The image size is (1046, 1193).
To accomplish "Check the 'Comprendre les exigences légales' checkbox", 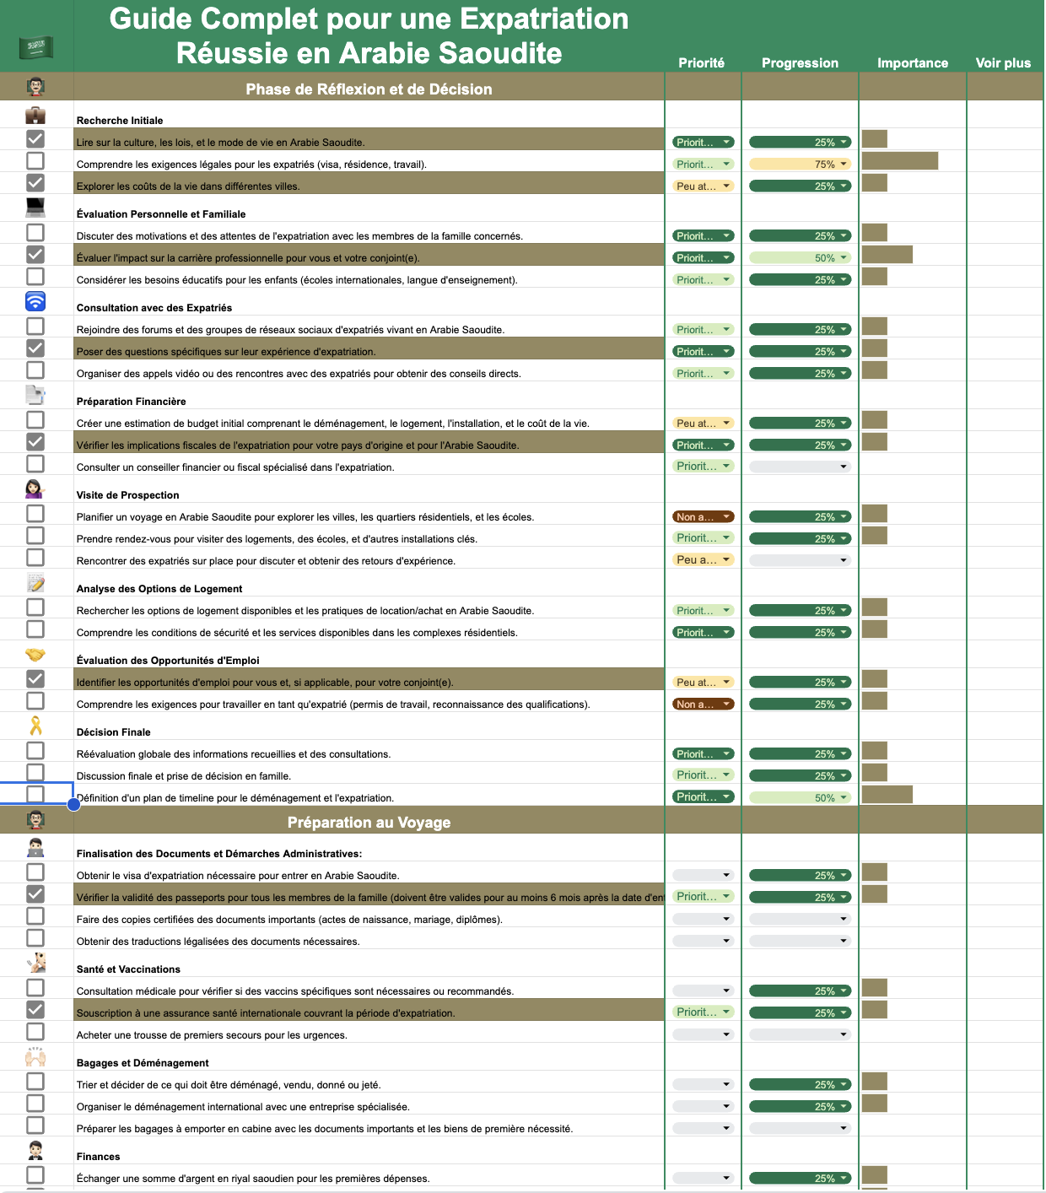I will pyautogui.click(x=35, y=160).
